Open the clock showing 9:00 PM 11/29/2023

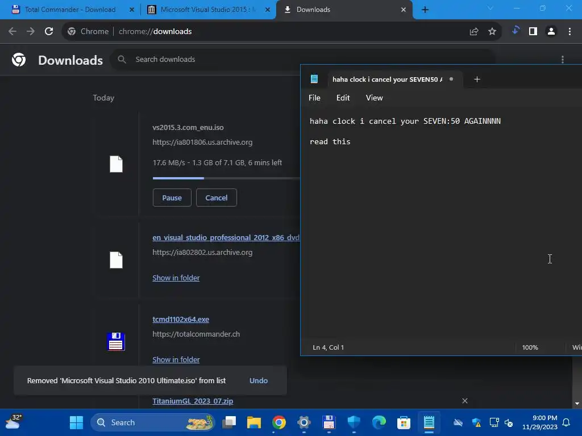click(540, 422)
